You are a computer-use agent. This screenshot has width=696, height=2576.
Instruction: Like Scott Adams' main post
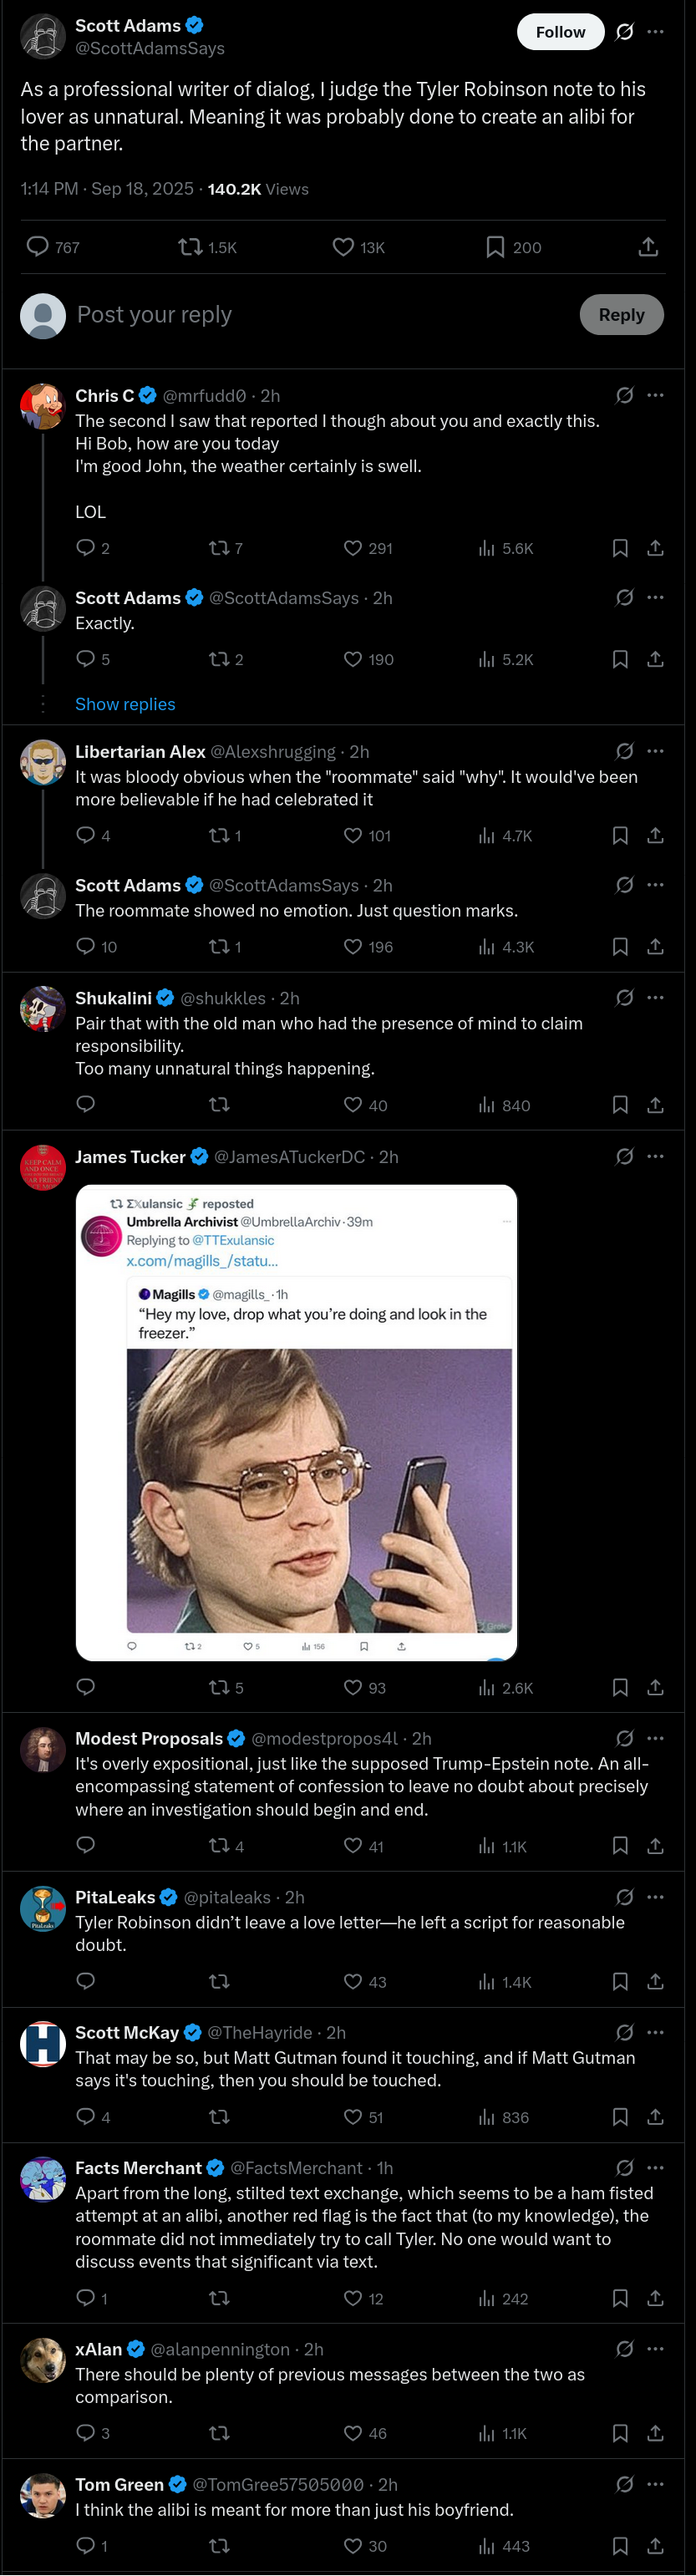click(x=357, y=247)
